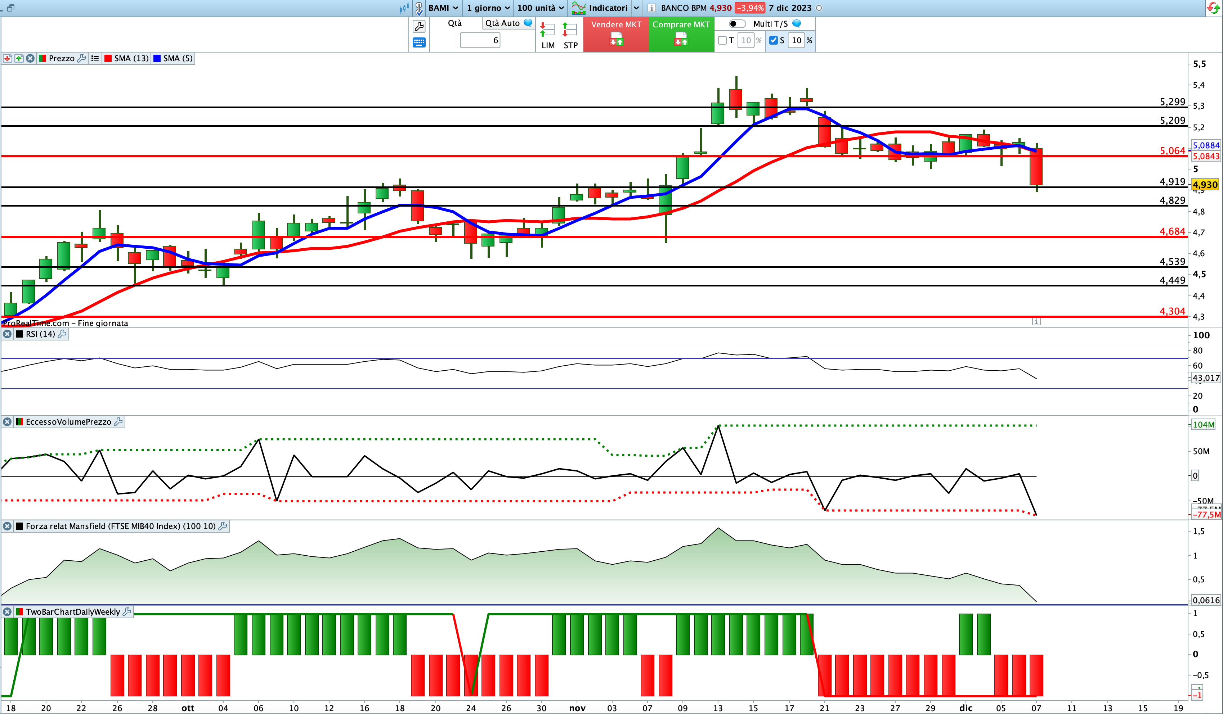Click small info icon at chart bottom right
Screen dimensions: 1223x714
point(1036,321)
